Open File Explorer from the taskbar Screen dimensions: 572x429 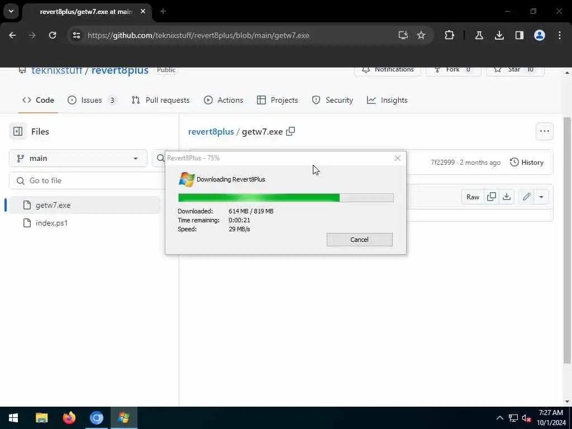41,418
